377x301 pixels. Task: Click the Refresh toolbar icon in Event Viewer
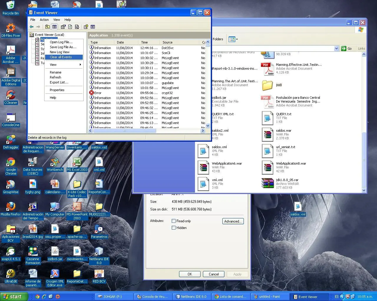(70, 27)
